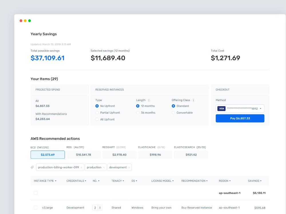
Task: Select Convertable offering class
Action: (x=174, y=113)
